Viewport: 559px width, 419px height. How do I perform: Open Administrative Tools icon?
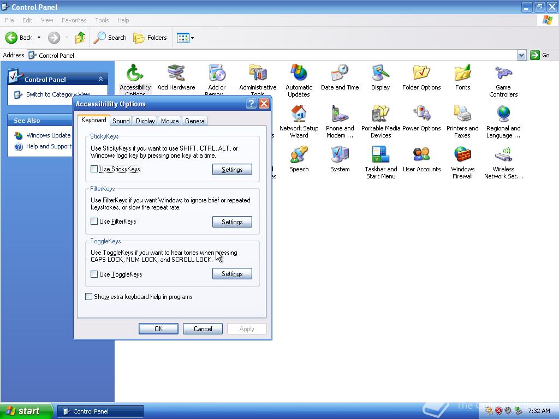tap(258, 79)
